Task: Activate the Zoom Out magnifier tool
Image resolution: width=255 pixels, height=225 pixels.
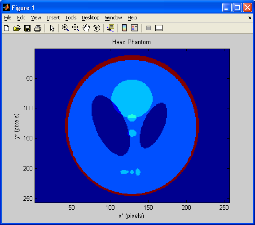Action: (75, 28)
